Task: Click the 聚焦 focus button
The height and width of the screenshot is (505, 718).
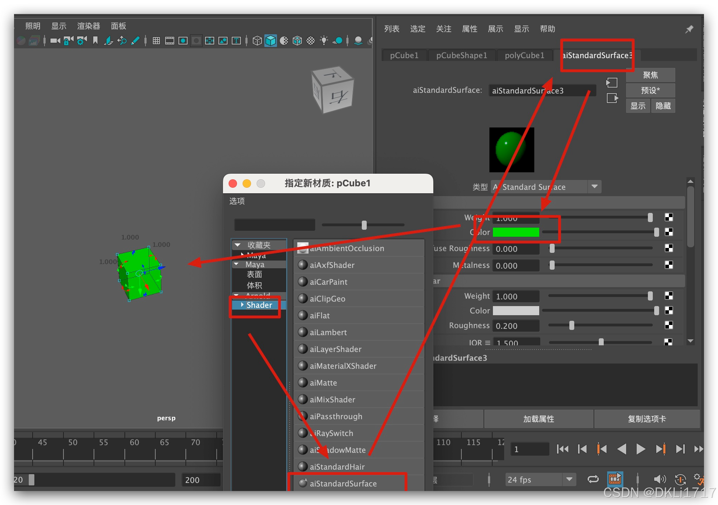Action: [650, 75]
